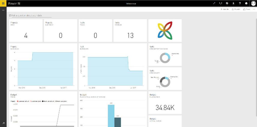Open the Tasks Today tile showing 0
Image resolution: width=257 pixels, height=127 pixels.
95,31
